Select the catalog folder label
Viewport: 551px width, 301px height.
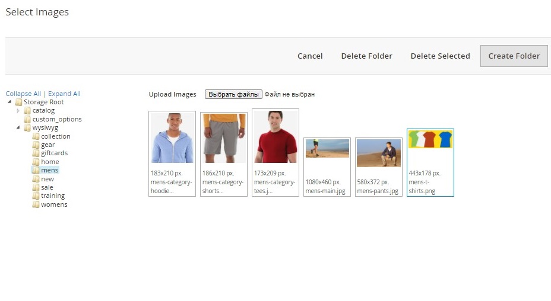pos(43,111)
